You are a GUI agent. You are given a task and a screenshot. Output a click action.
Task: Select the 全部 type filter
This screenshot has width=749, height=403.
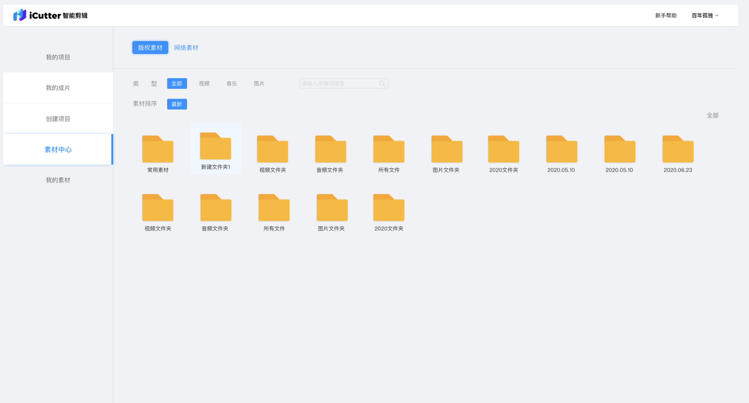[x=177, y=84]
